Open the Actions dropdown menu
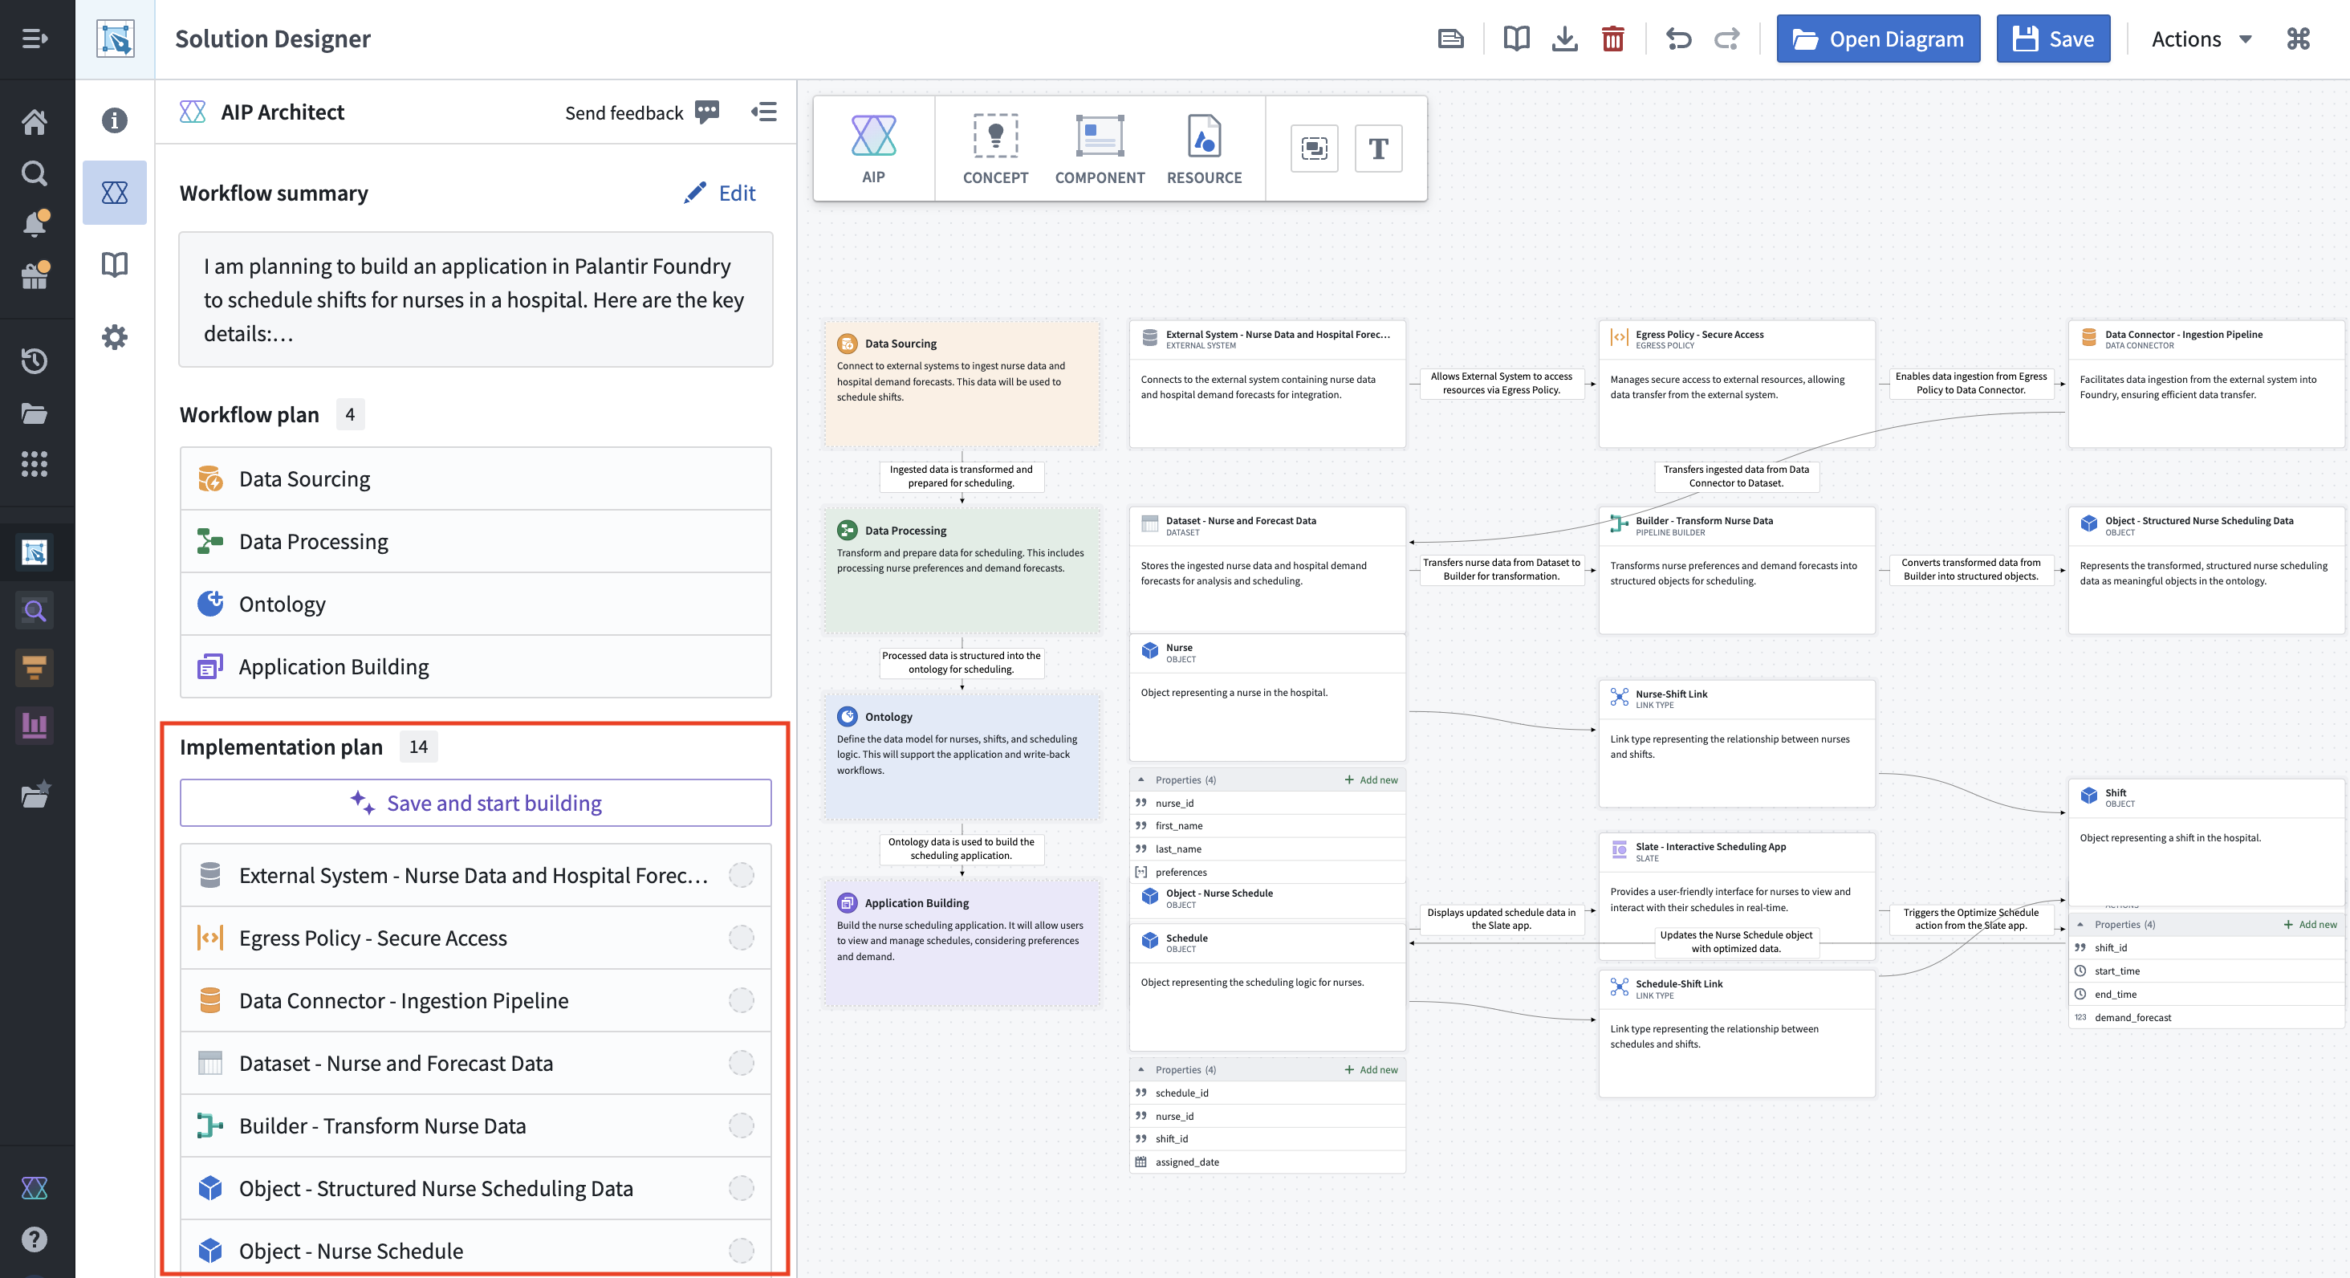This screenshot has height=1278, width=2350. point(2202,39)
